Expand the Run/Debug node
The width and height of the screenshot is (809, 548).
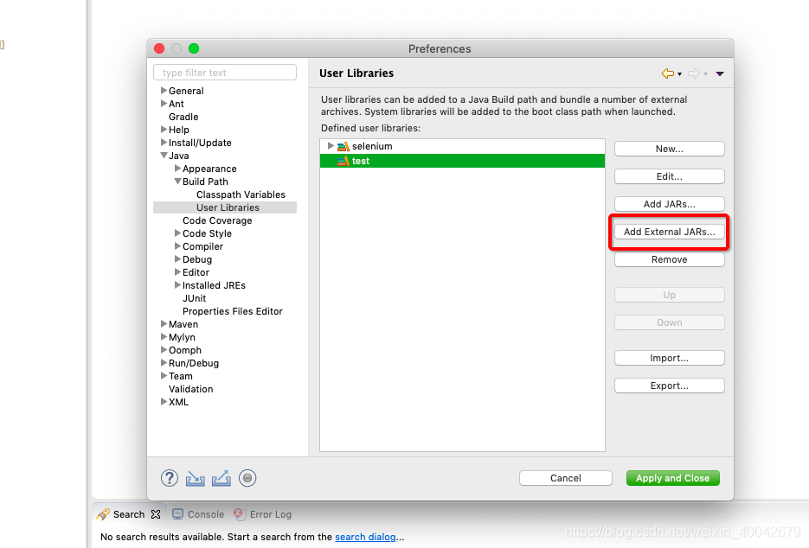(164, 362)
